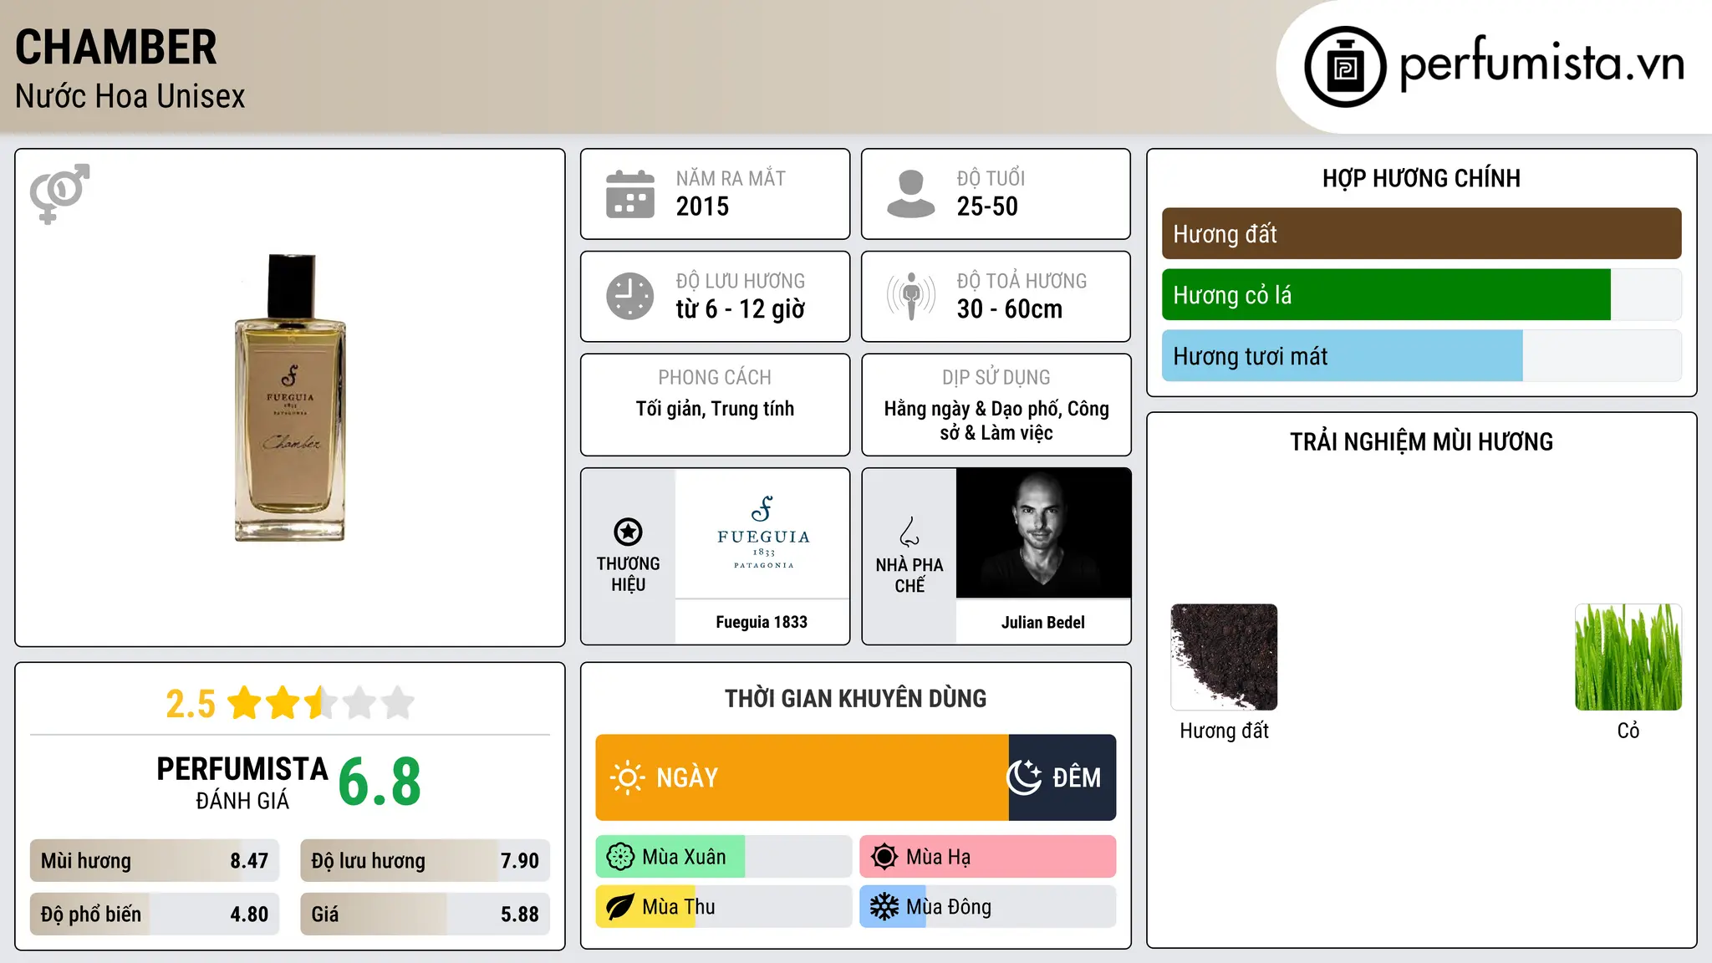Click the launch year value 2015
The width and height of the screenshot is (1712, 963).
click(702, 206)
